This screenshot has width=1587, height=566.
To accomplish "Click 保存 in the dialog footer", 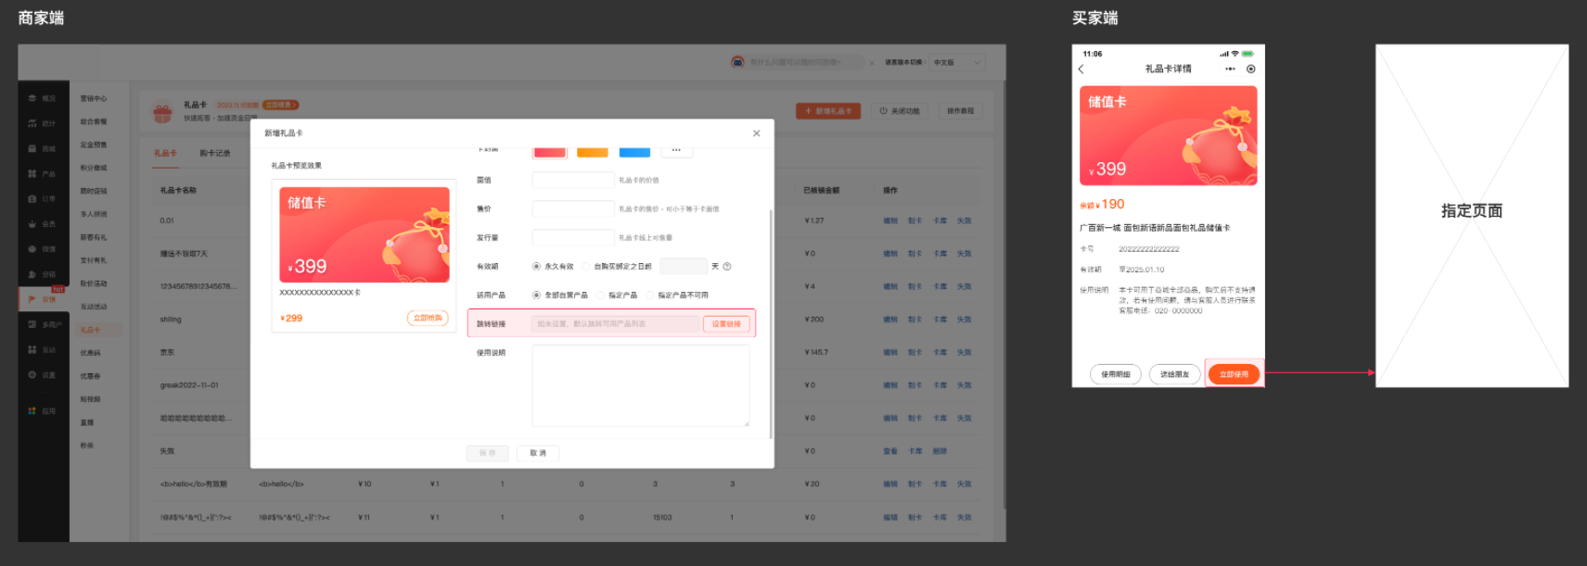I will click(488, 453).
